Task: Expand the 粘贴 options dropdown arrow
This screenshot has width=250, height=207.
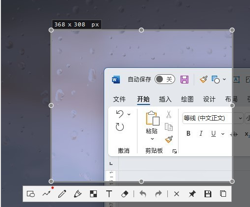Action: coord(152,139)
